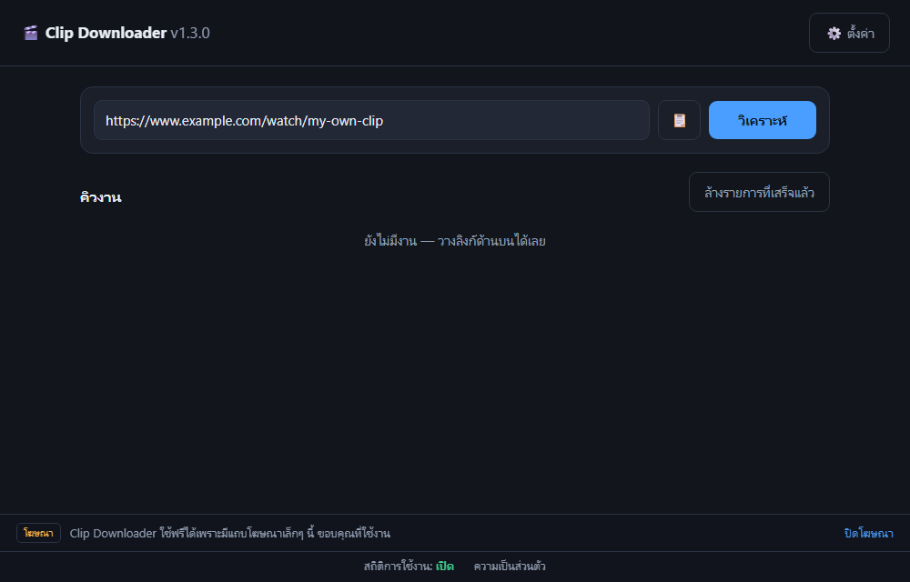Image resolution: width=910 pixels, height=582 pixels.
Task: Open the ความเป็นส่วนตัว privacy link
Action: 510,567
